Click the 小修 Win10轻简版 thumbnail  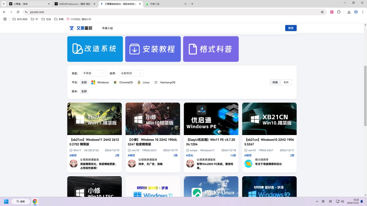click(x=153, y=119)
